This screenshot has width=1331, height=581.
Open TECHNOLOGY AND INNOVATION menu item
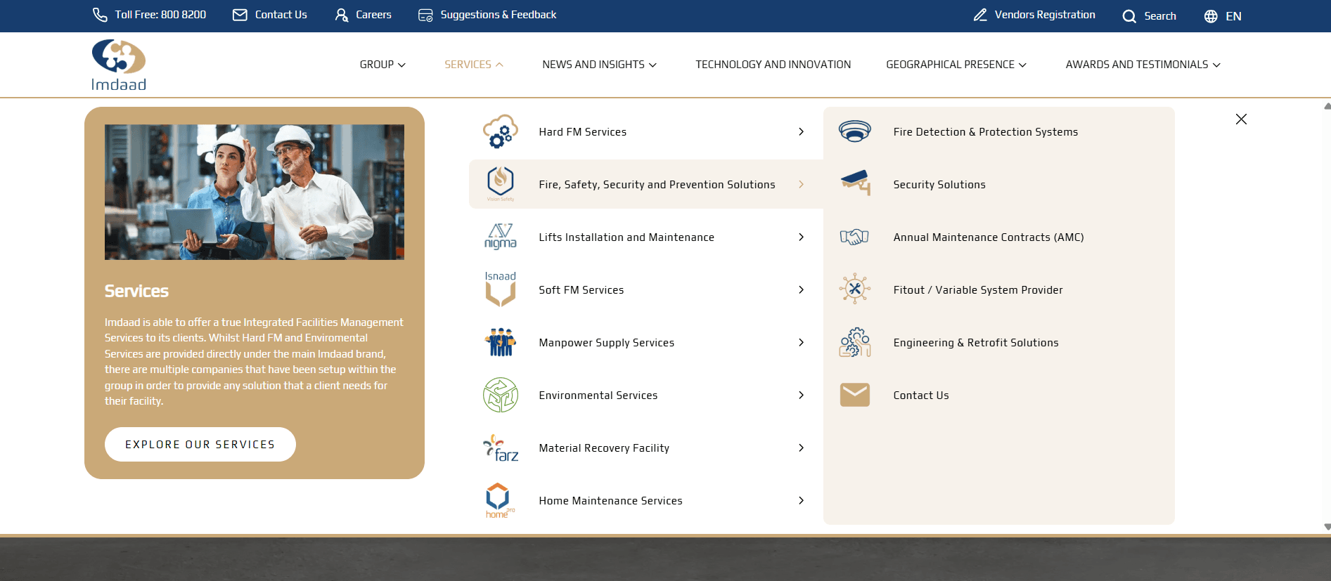[773, 65]
